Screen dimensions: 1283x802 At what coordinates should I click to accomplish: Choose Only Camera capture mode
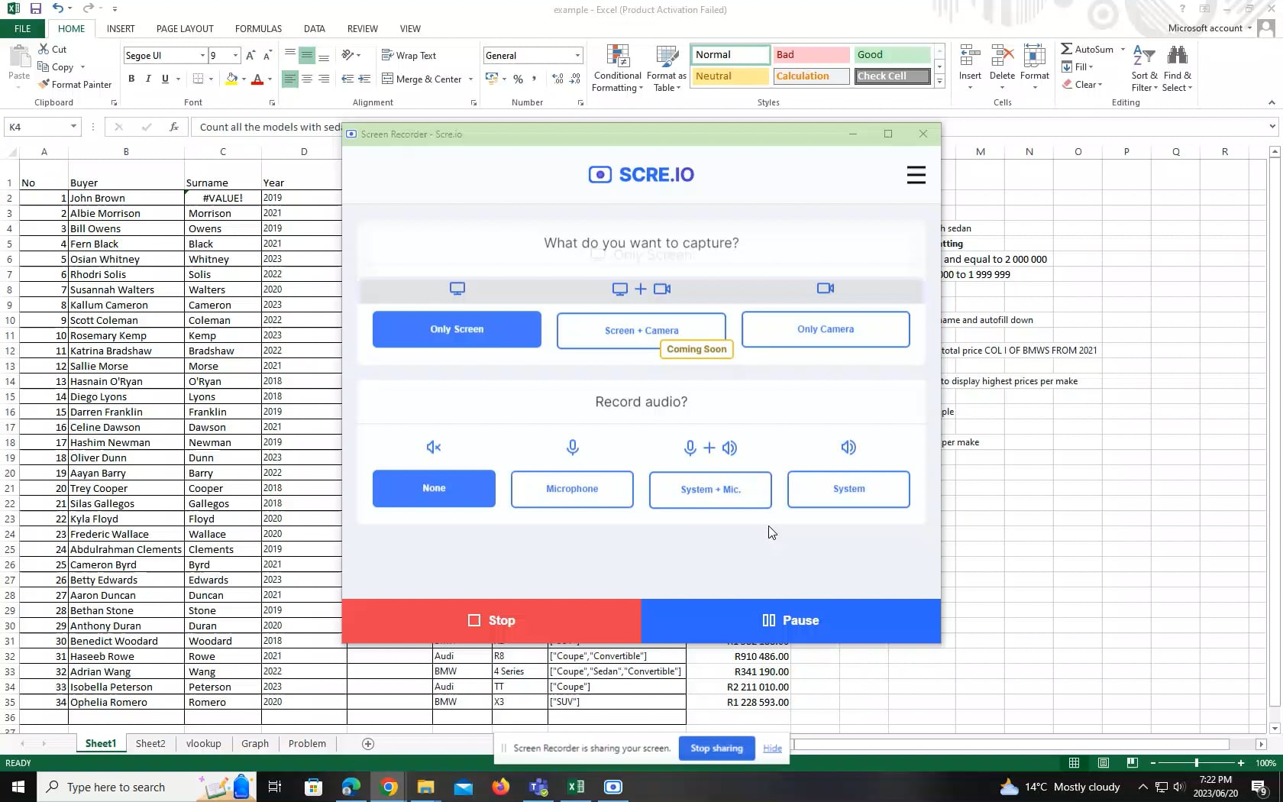pyautogui.click(x=825, y=329)
